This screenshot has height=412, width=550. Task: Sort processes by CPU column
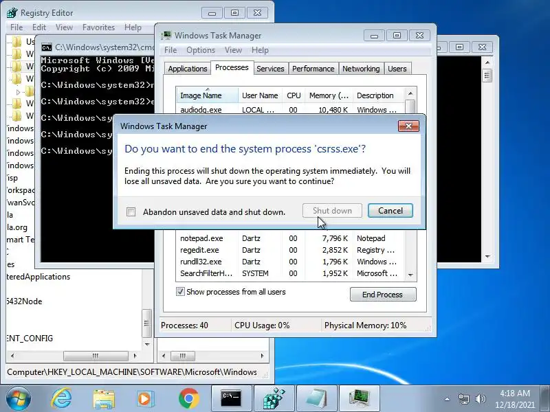(x=294, y=95)
